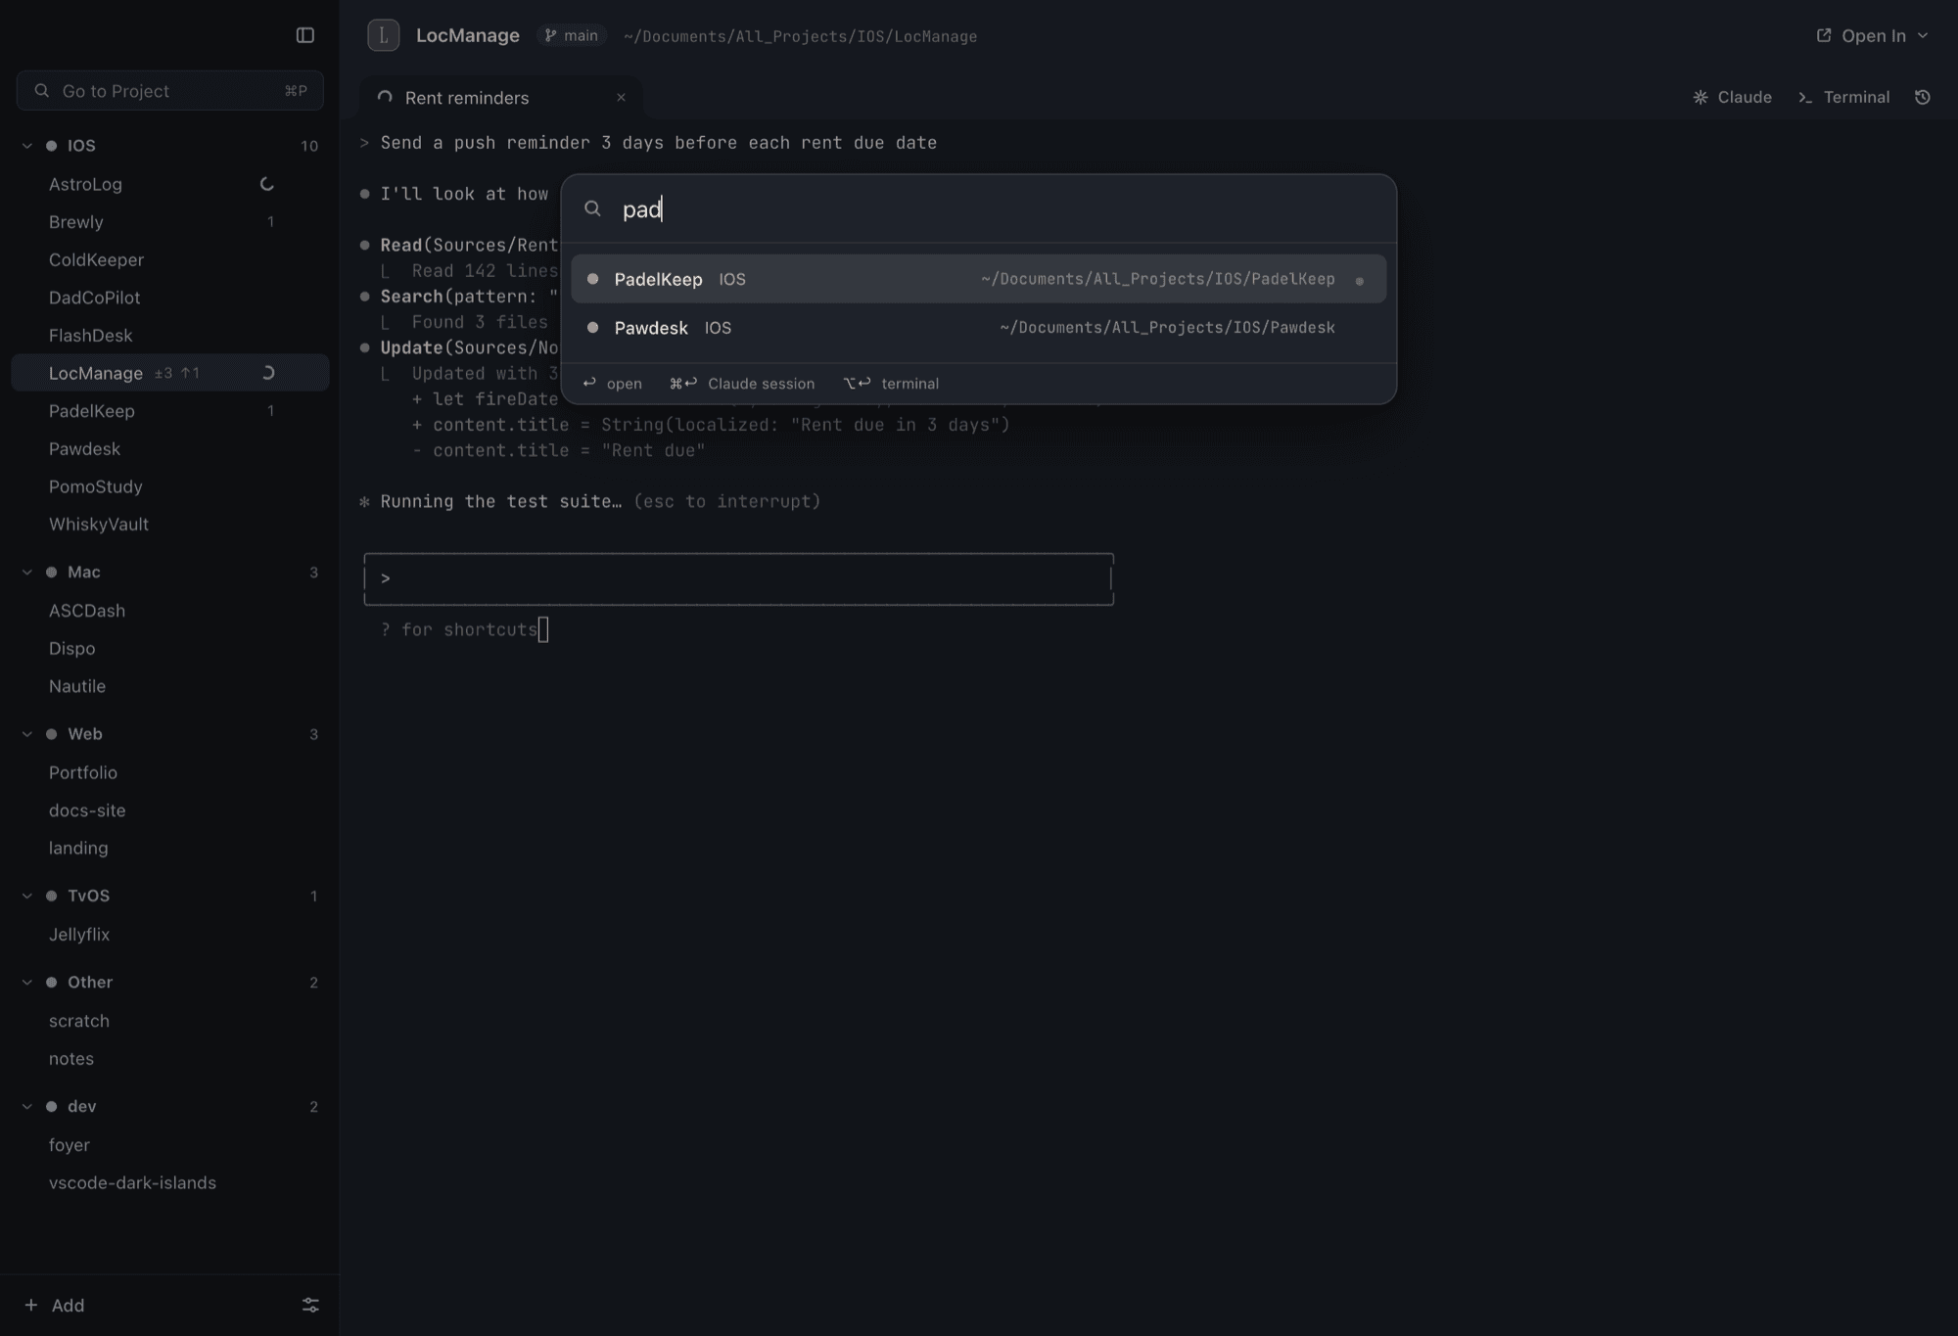Collapse the IOS group chevron
This screenshot has height=1336, width=1958.
point(27,145)
